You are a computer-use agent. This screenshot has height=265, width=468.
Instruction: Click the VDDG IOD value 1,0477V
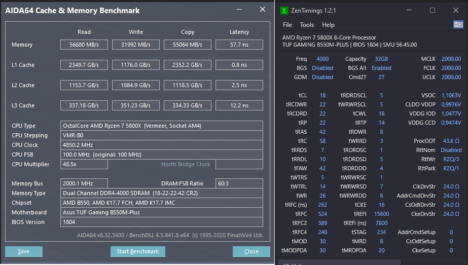pos(451,113)
